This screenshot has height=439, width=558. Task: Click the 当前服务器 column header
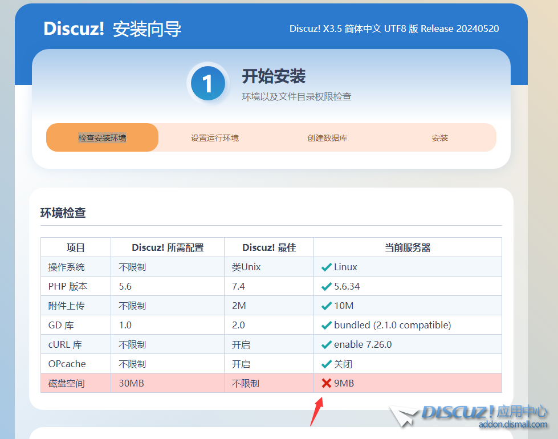pyautogui.click(x=407, y=247)
